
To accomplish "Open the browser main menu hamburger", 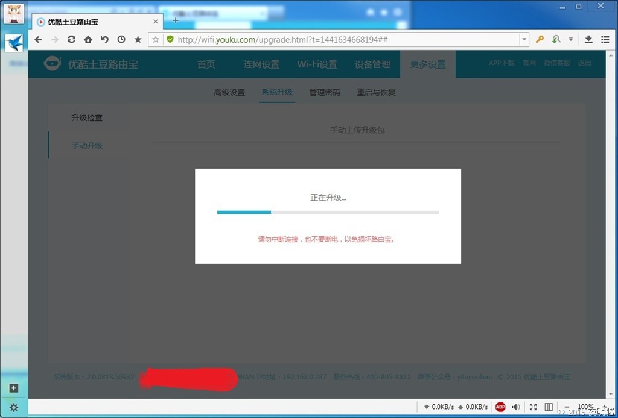I will 605,39.
